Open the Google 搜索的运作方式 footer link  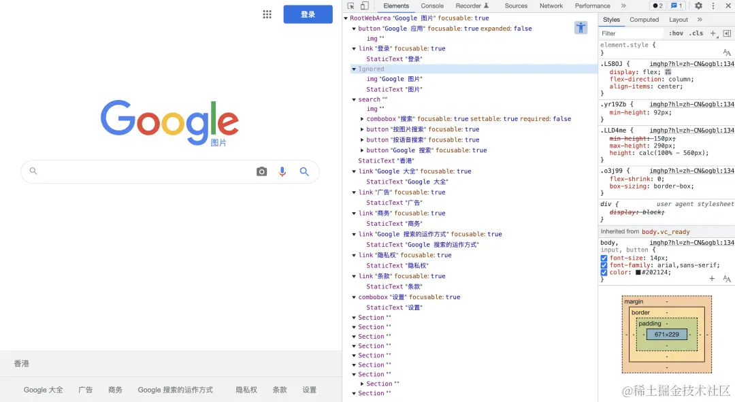(x=176, y=390)
